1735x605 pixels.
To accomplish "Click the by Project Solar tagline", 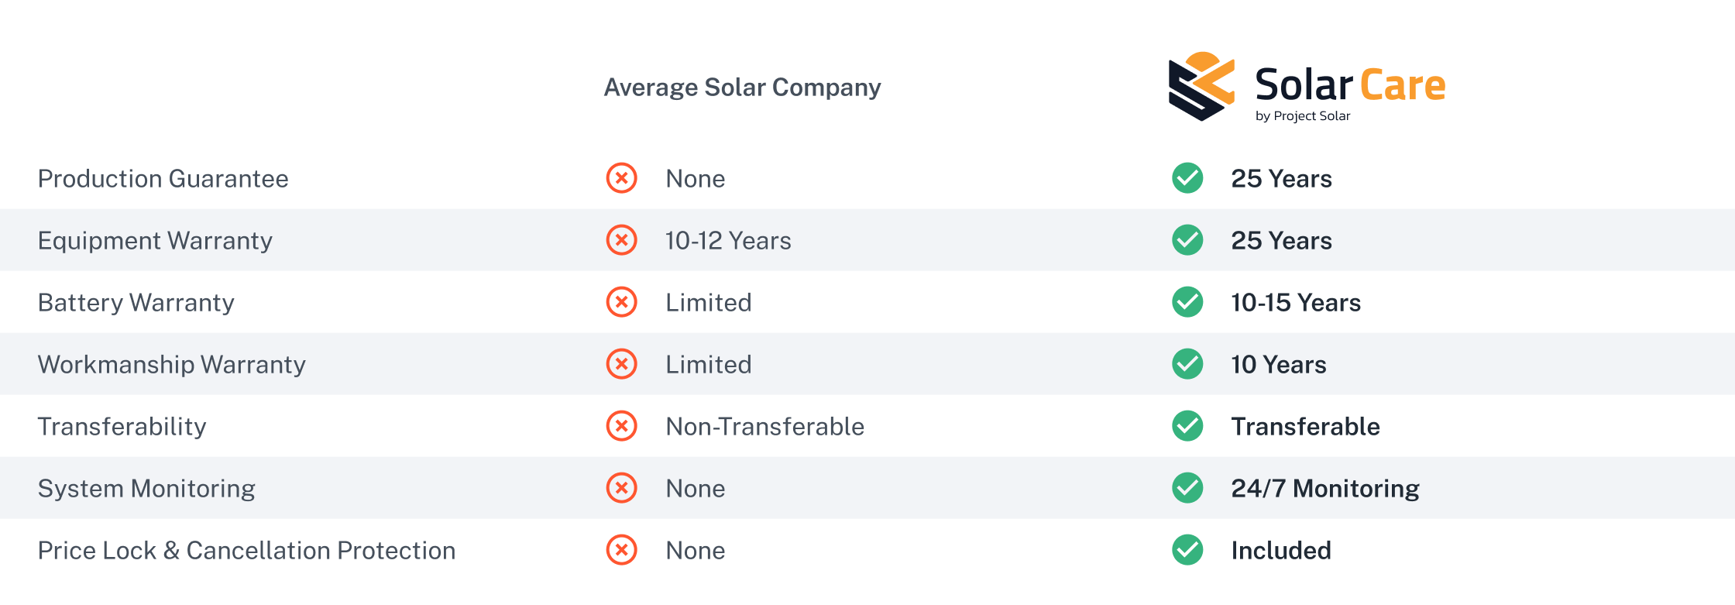I will (x=1303, y=116).
